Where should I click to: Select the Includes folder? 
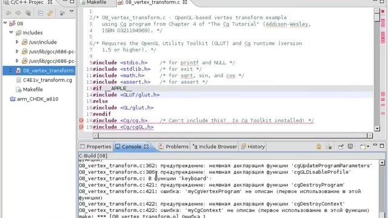tap(32, 33)
